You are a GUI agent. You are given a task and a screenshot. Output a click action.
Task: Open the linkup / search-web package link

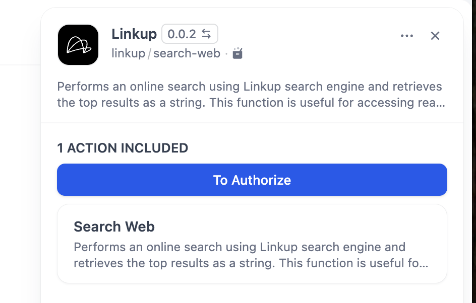pyautogui.click(x=166, y=53)
